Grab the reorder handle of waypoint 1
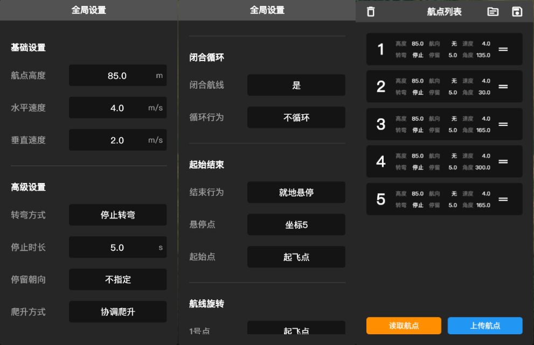Viewport: 534px width, 345px height. (x=503, y=50)
